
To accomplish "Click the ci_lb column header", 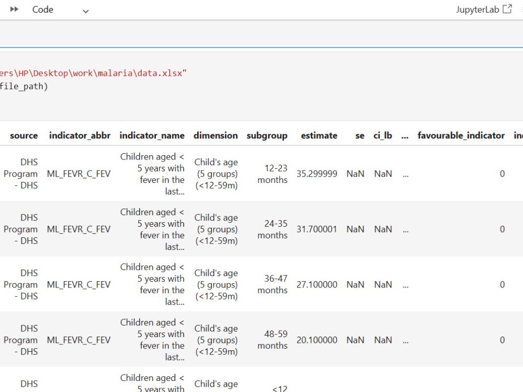I will (383, 136).
